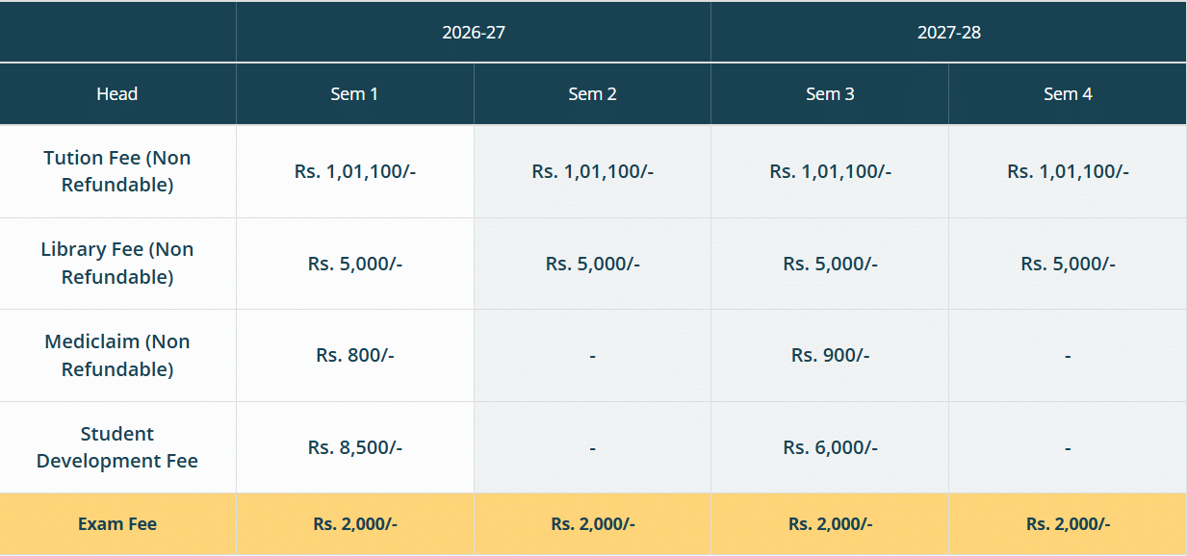This screenshot has height=556, width=1187.
Task: Click Sem 1 tuition fee Rs. 1,01,100/-
Action: [355, 172]
